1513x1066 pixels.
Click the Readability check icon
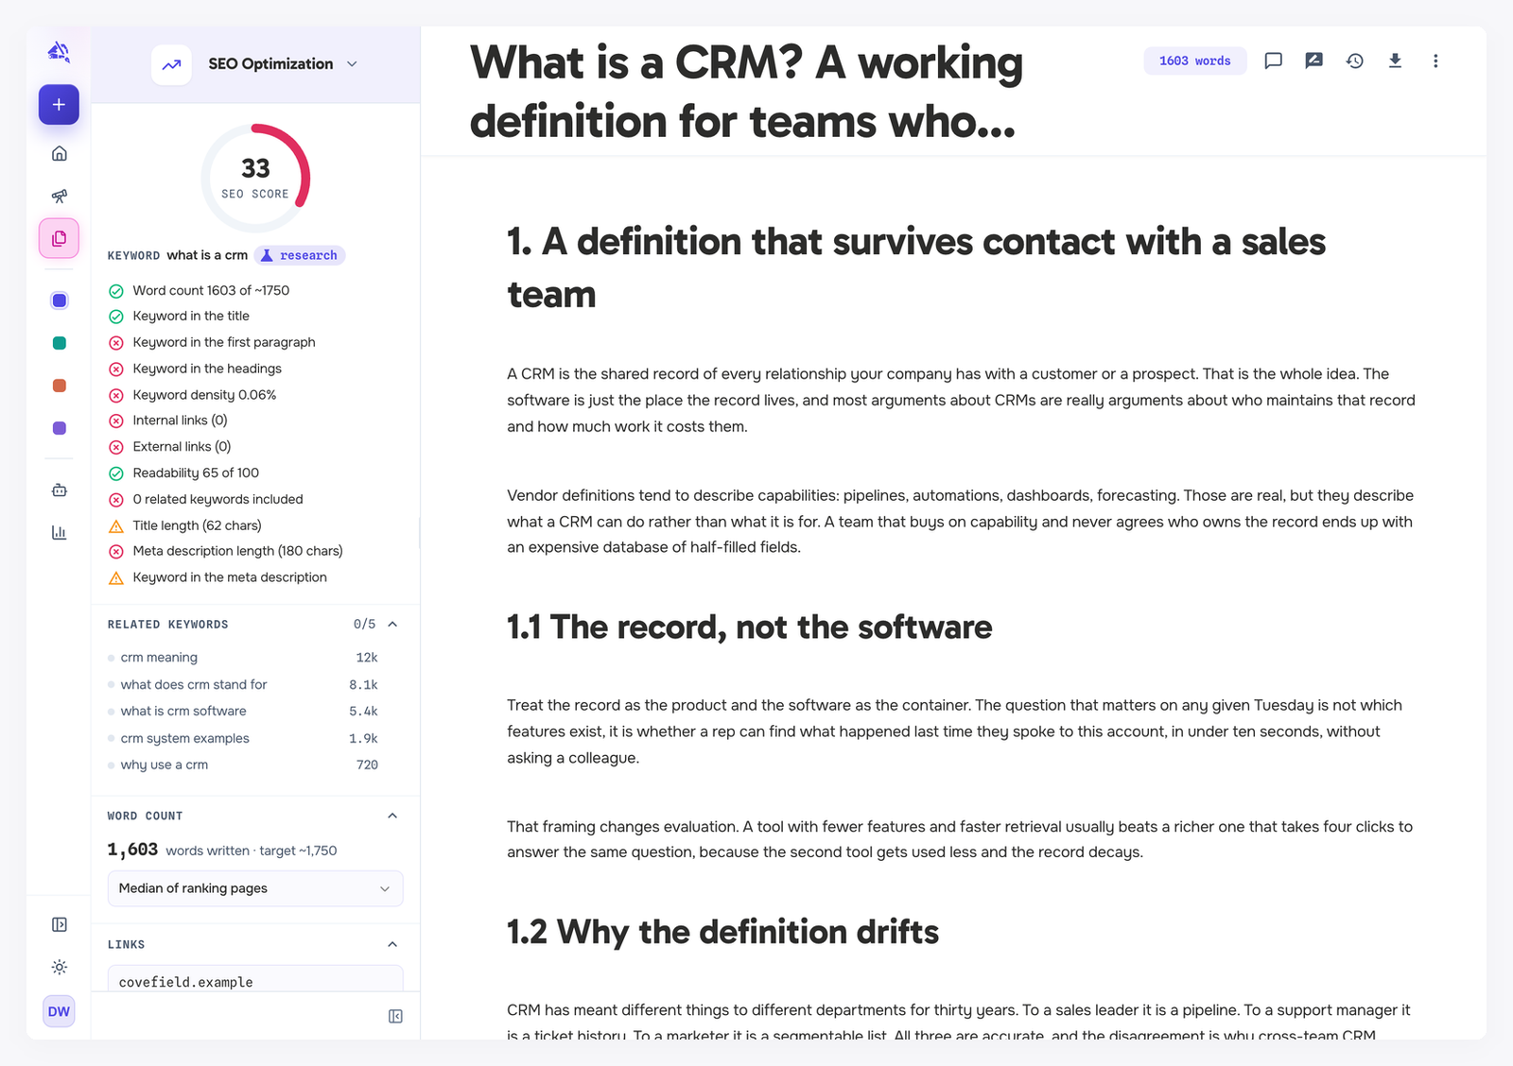[x=116, y=473]
